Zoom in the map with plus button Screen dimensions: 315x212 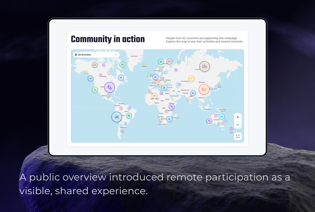pos(238,117)
